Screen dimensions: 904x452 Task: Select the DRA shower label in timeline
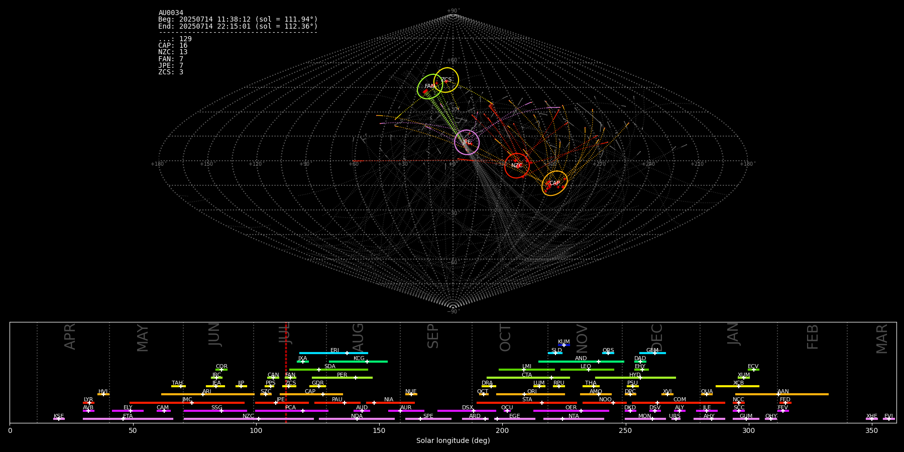(487, 383)
